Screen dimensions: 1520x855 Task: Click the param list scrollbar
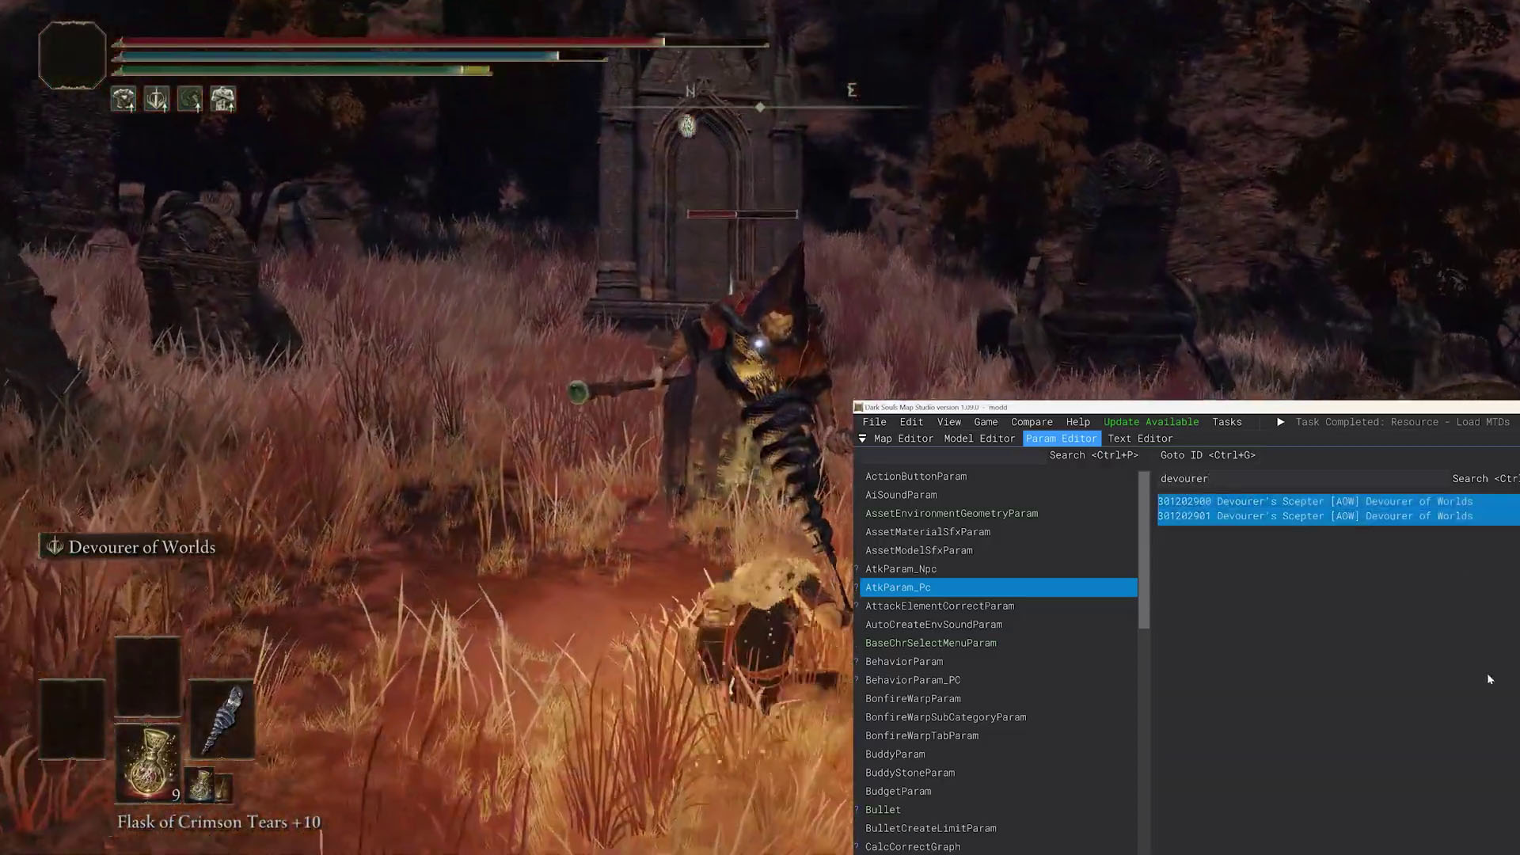point(1143,550)
